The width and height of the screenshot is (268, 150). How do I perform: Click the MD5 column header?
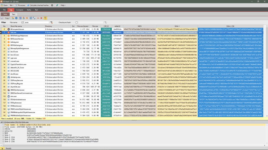[140, 26]
